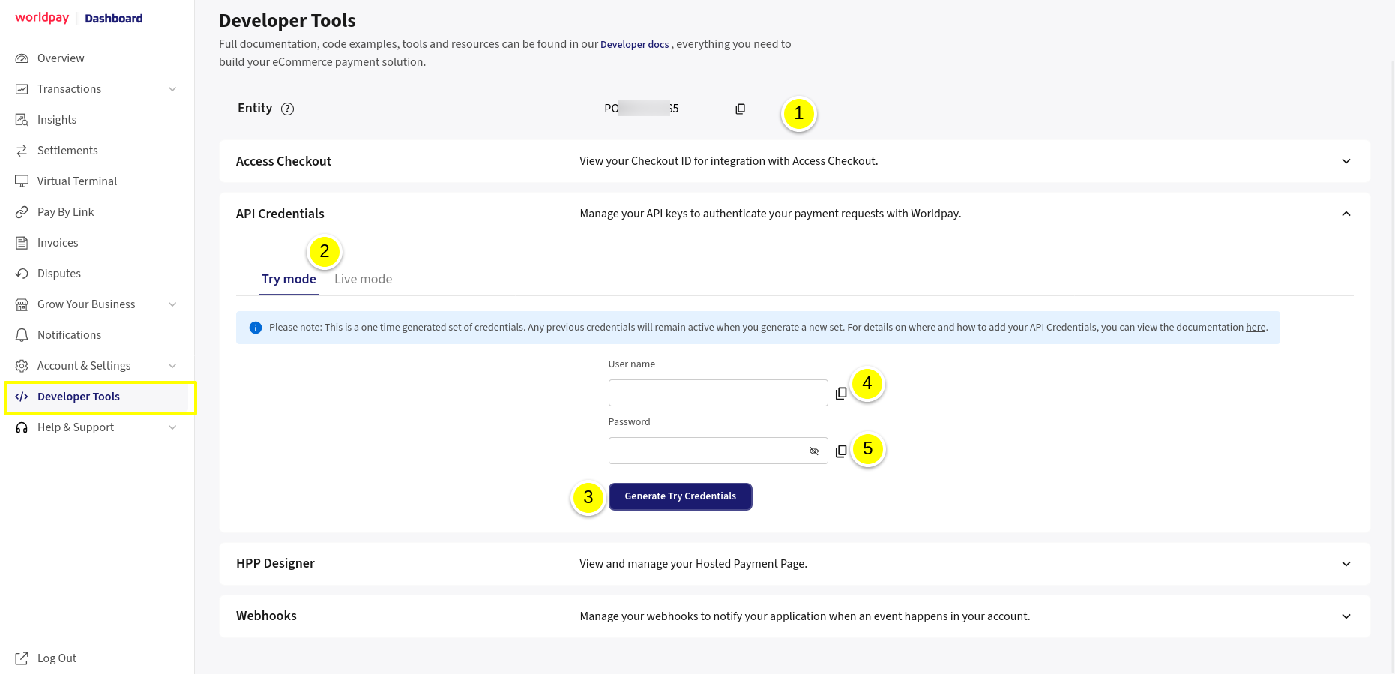The width and height of the screenshot is (1395, 674).
Task: Click the Help & Support headset icon
Action: (22, 427)
